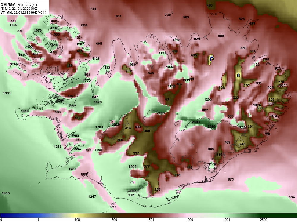Screen dimensions: 297x222
Task: Click the IT initial time line
Action: point(18,9)
